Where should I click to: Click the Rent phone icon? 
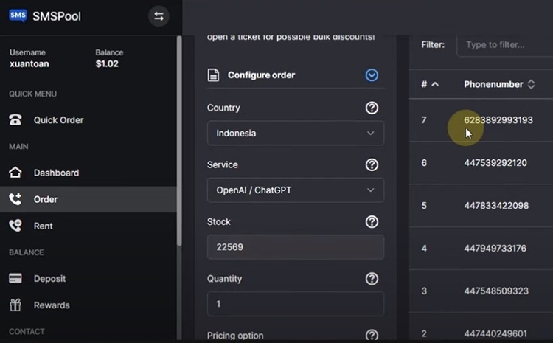coord(15,226)
